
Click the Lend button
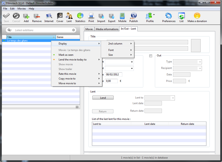point(103,98)
